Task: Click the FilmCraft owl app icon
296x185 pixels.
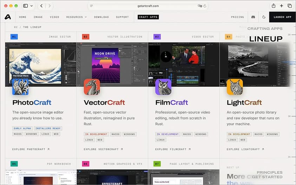Action: pos(163,87)
